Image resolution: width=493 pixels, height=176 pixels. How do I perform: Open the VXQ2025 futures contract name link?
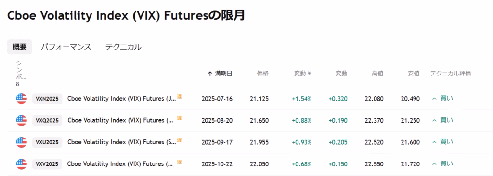click(120, 120)
